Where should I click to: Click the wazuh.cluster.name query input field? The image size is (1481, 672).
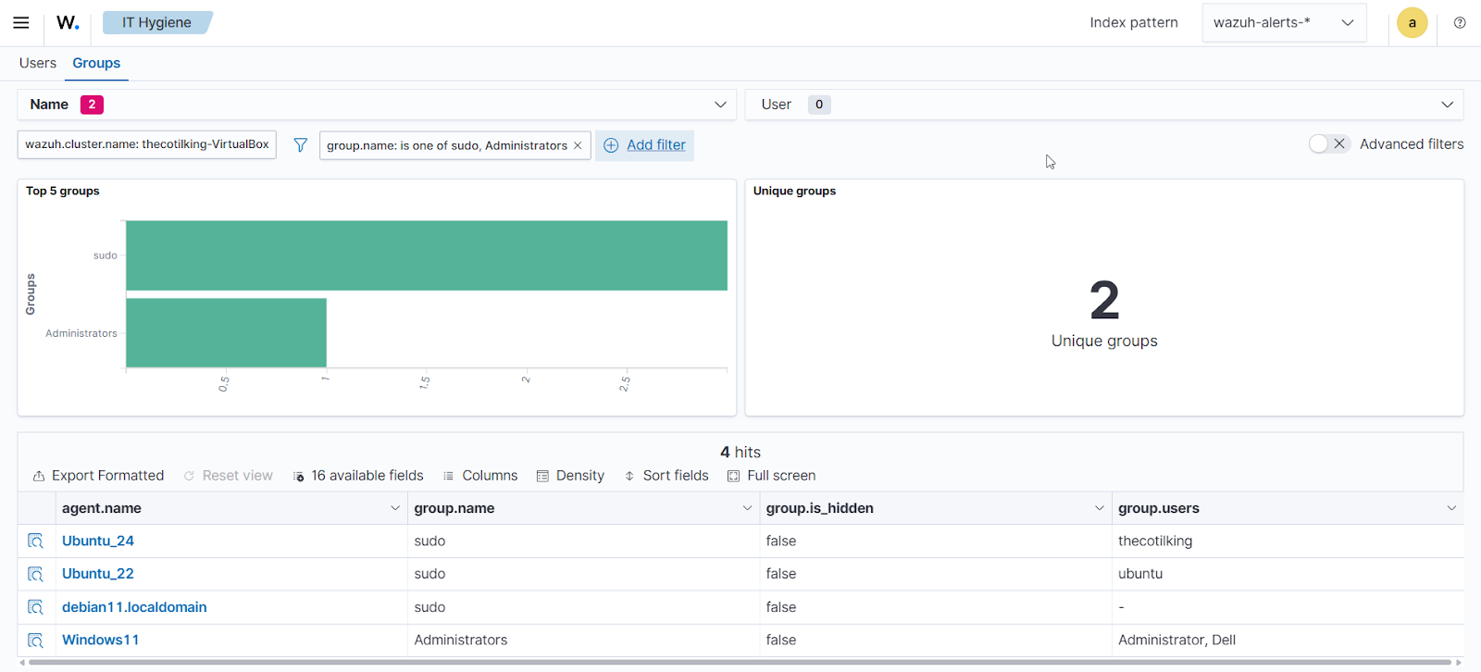pyautogui.click(x=146, y=144)
